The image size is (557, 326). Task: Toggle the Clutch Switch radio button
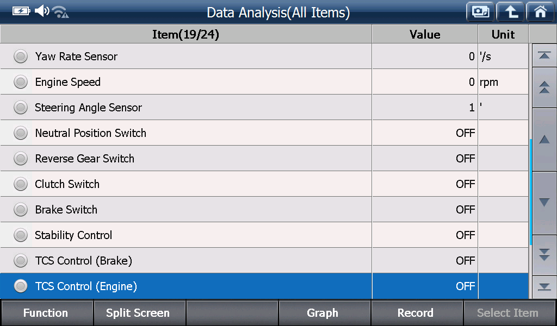(21, 184)
